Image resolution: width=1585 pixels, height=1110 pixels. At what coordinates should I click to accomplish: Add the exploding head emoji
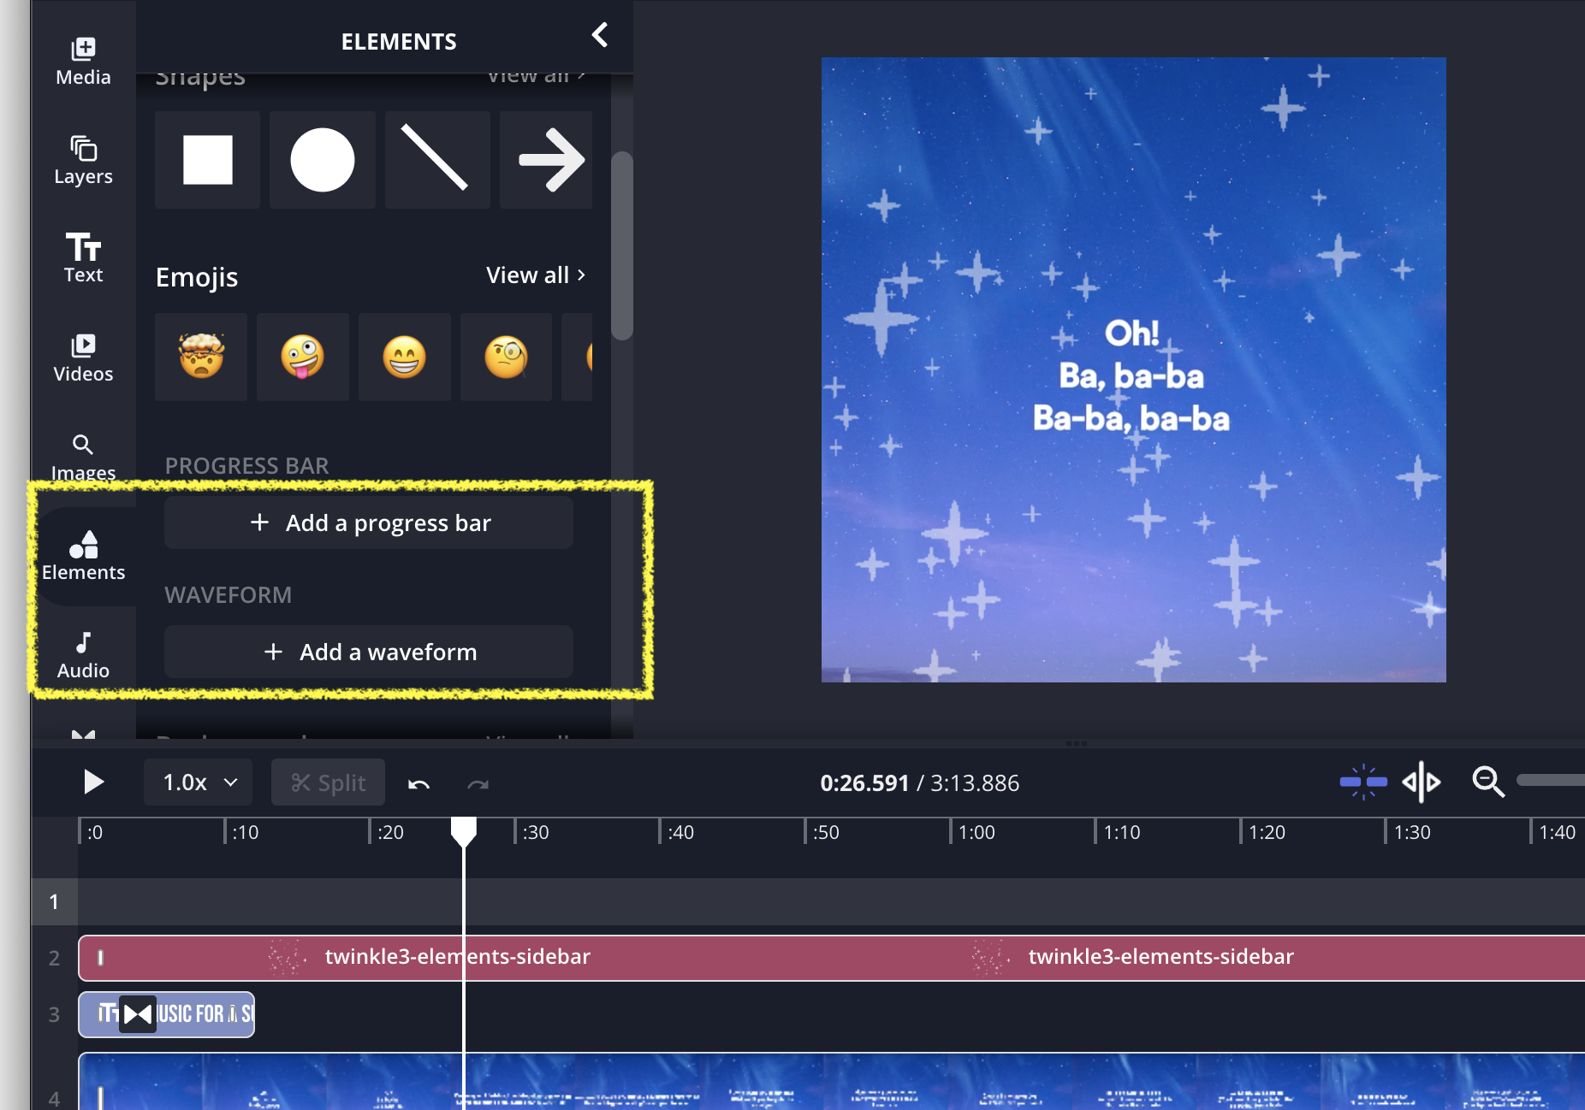point(201,357)
